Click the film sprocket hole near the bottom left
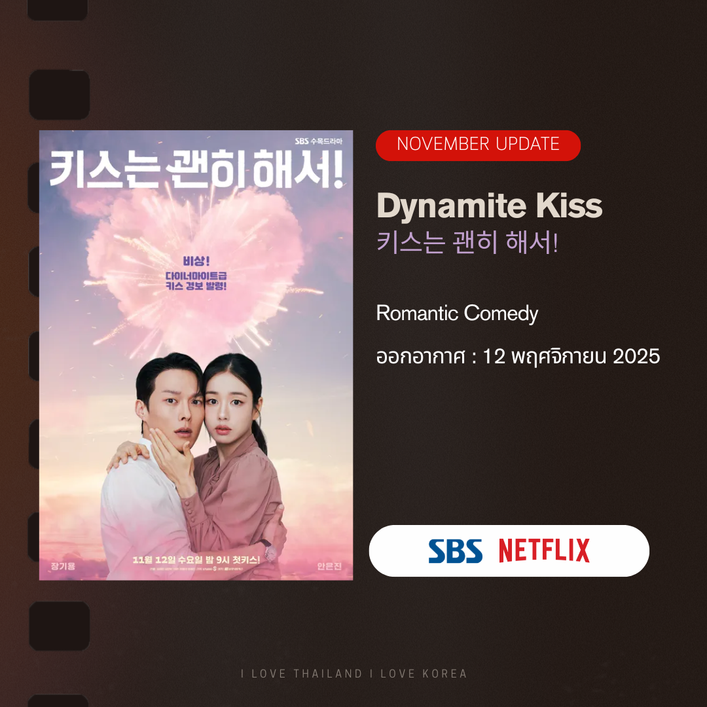 coord(60,626)
